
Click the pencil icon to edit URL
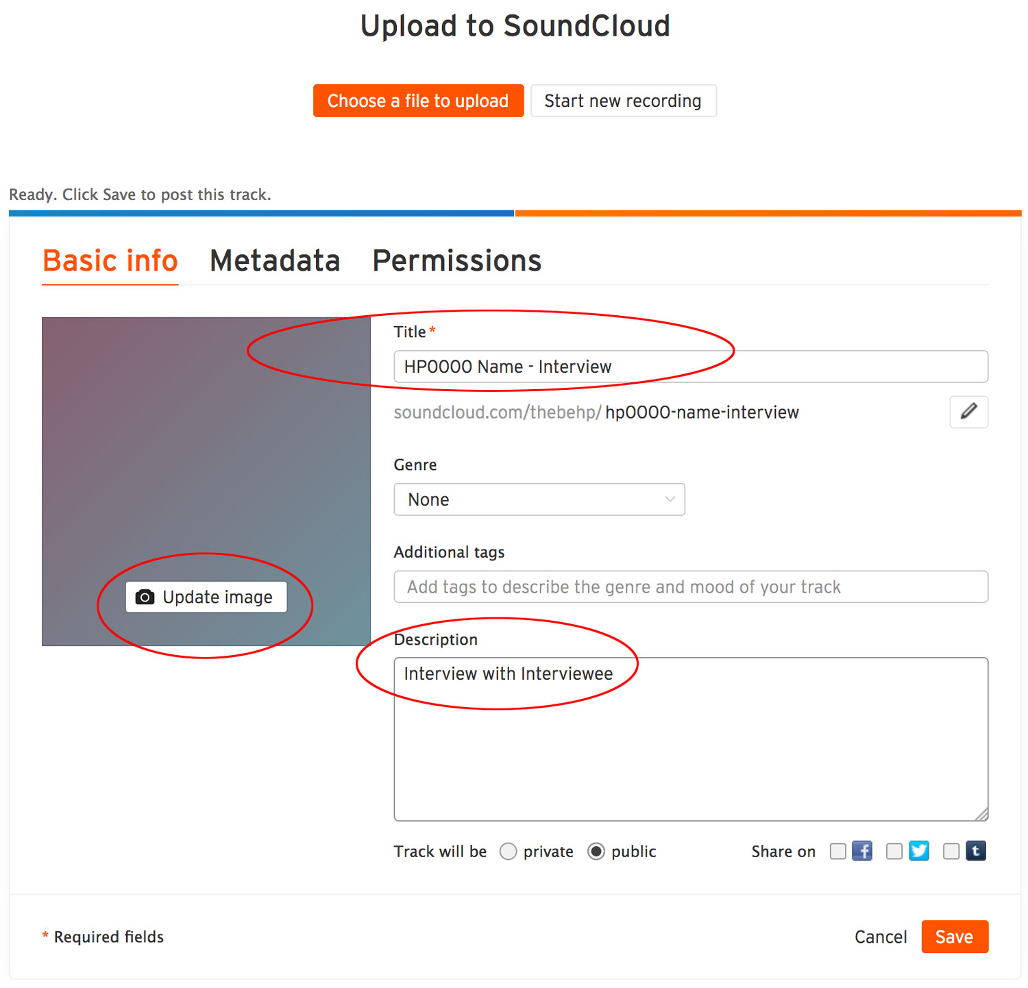pos(968,412)
